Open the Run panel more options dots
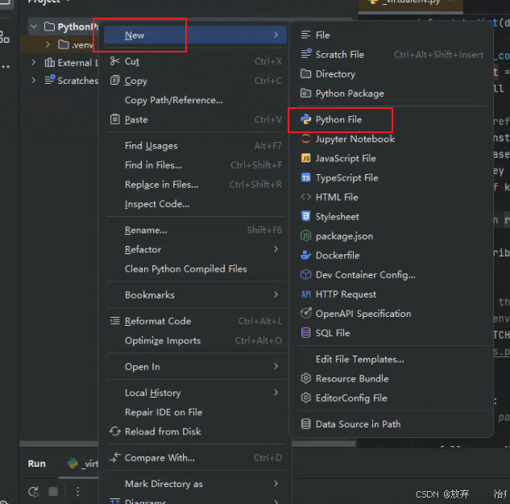Image resolution: width=510 pixels, height=504 pixels. 77,491
